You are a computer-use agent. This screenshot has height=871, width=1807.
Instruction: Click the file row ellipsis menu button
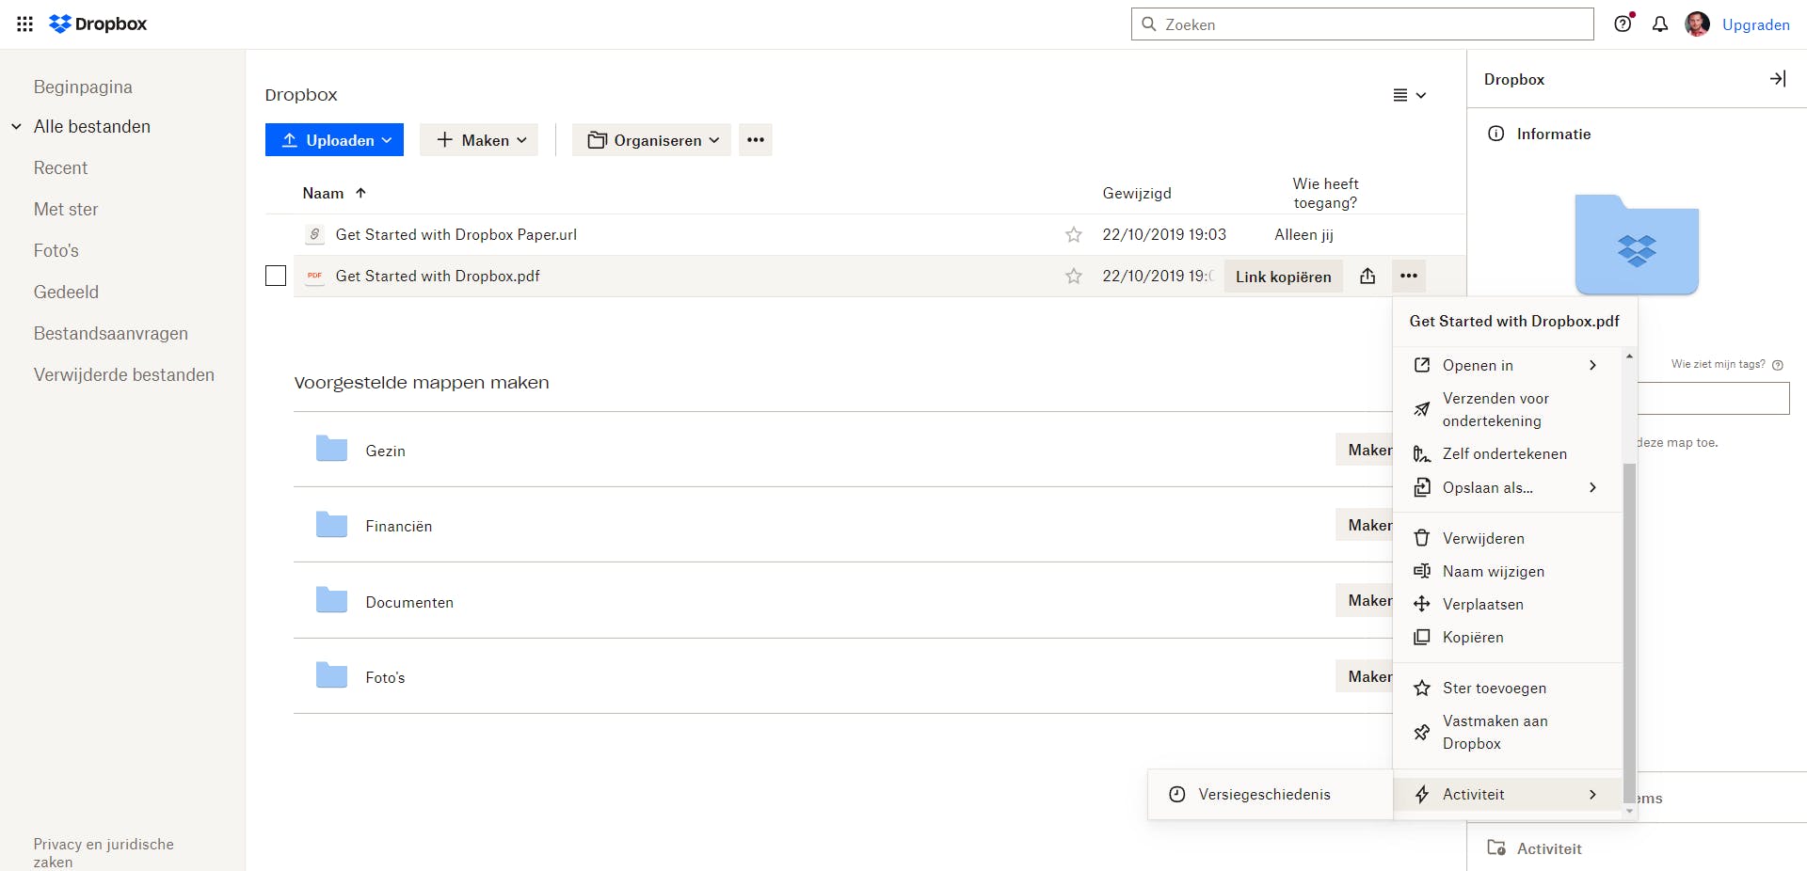tap(1408, 276)
